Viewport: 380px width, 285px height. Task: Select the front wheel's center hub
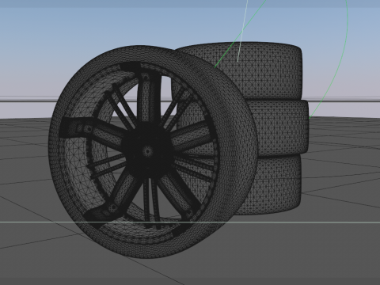tap(146, 152)
